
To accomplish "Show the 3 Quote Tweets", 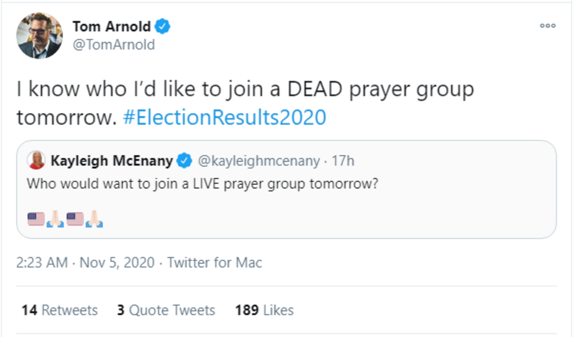I will click(x=166, y=310).
